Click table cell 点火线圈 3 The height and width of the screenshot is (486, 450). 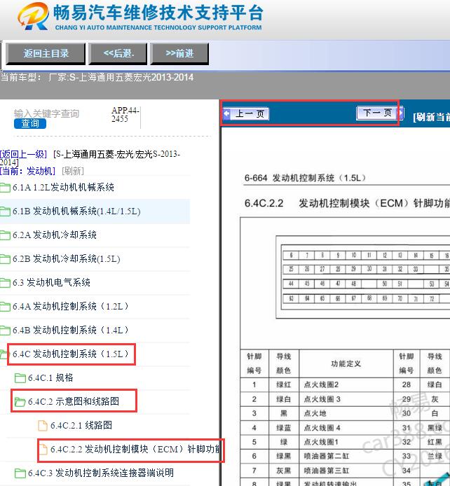pos(346,399)
